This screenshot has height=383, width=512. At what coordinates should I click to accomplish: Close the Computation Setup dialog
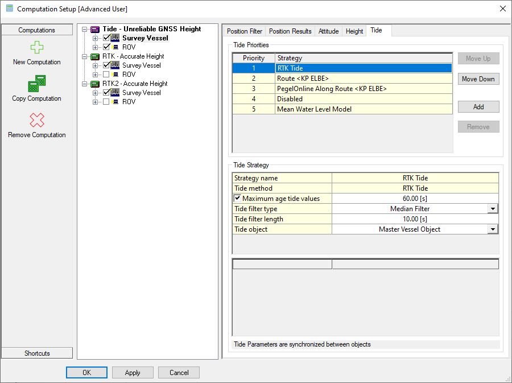coord(503,9)
